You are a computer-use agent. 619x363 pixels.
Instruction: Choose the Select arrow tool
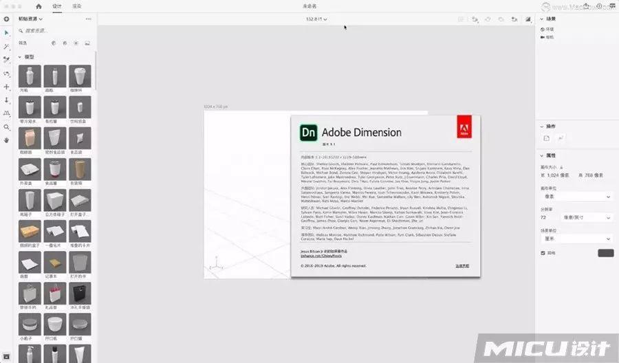[6, 33]
